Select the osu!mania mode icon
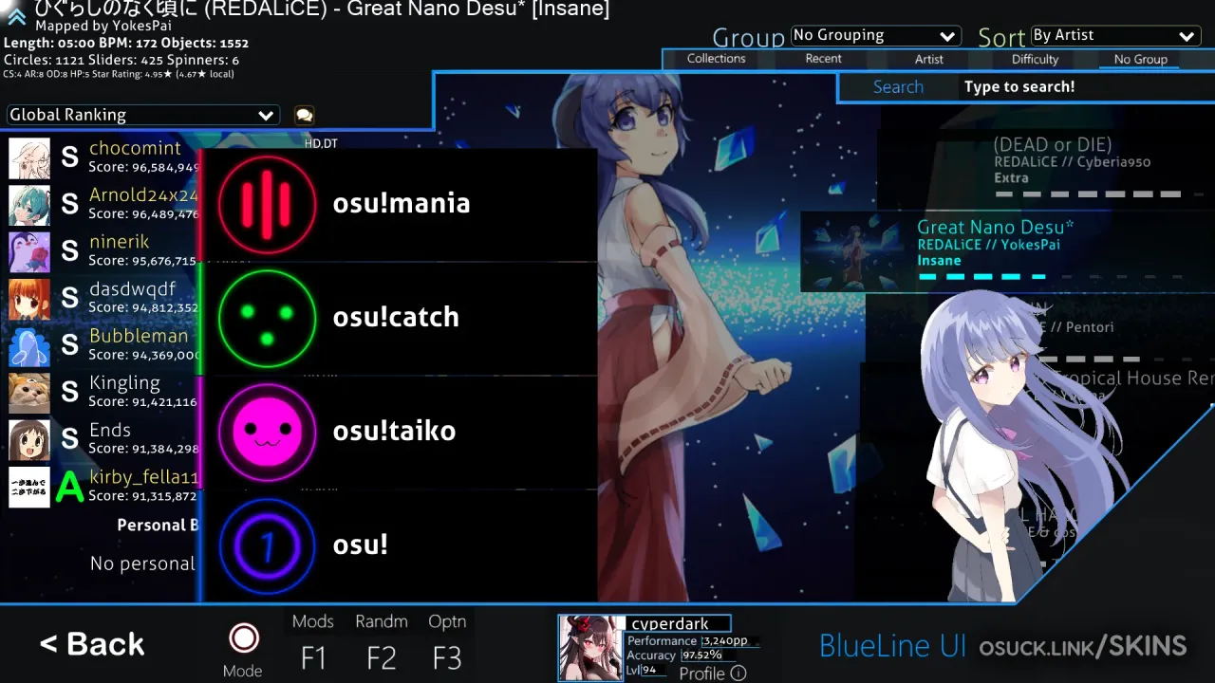Screen dimensions: 1215x683 267,204
